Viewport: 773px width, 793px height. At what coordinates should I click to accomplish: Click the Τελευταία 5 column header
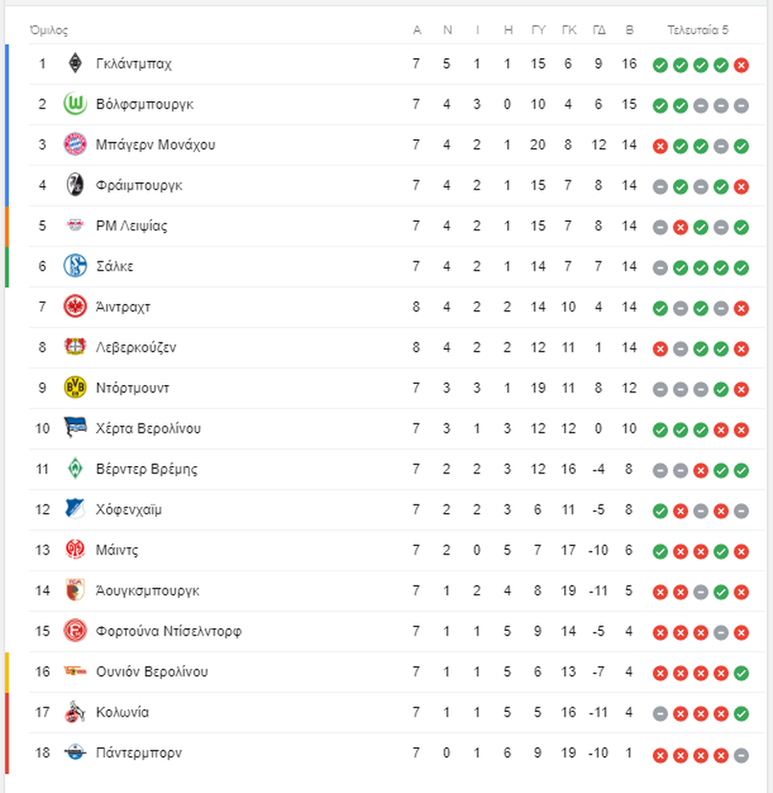pyautogui.click(x=698, y=30)
